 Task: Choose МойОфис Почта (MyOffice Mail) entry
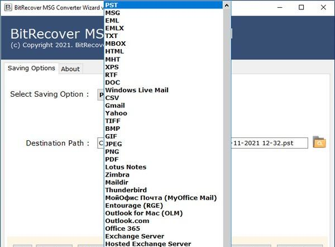click(164, 198)
